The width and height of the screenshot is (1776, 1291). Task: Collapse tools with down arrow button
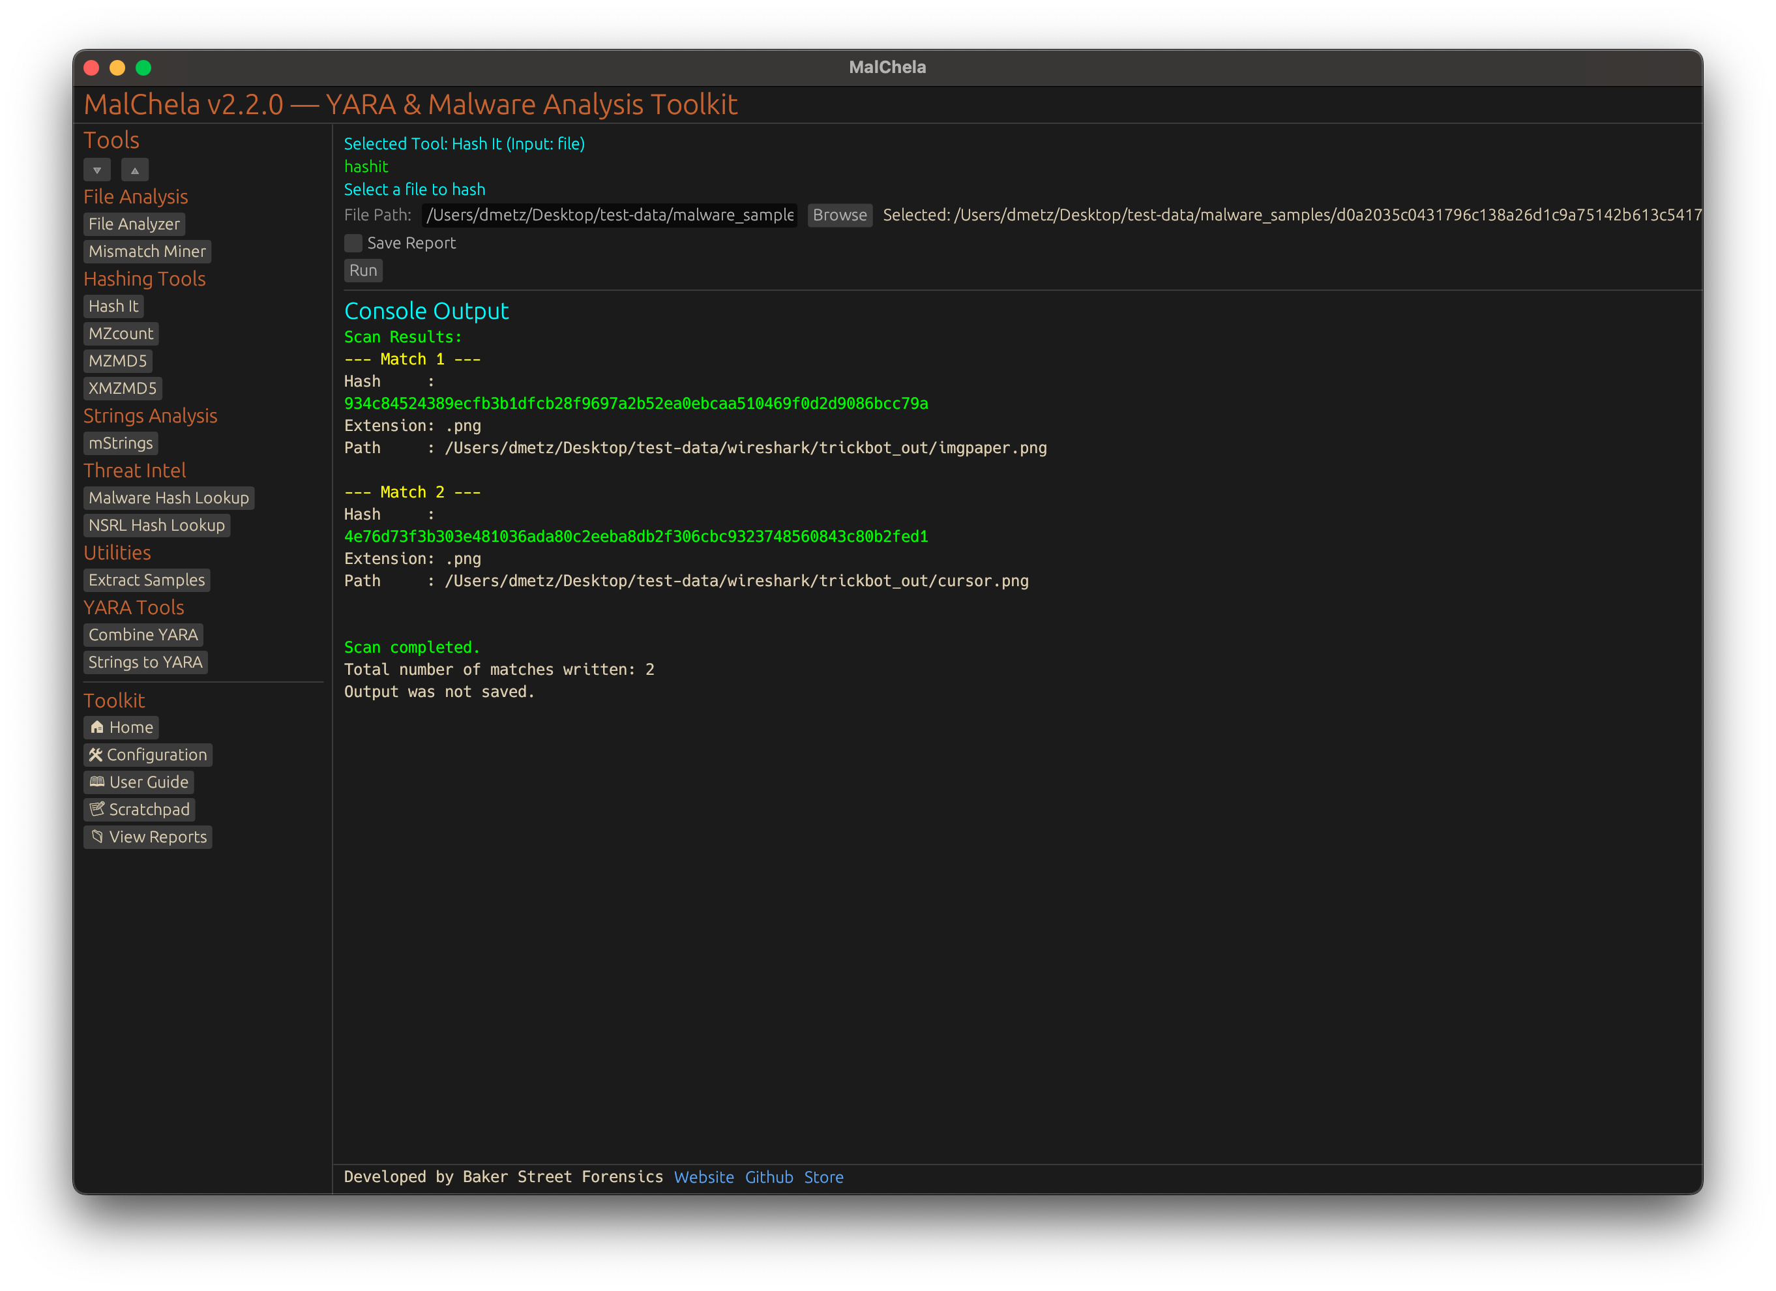97,170
